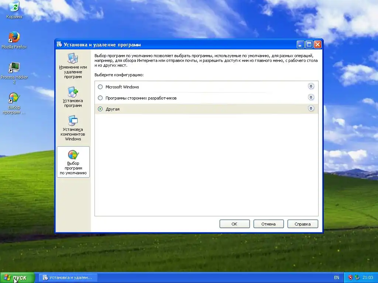Screen dimensions: 378x283
Task: Open the Пуск start menu
Action: point(17,278)
